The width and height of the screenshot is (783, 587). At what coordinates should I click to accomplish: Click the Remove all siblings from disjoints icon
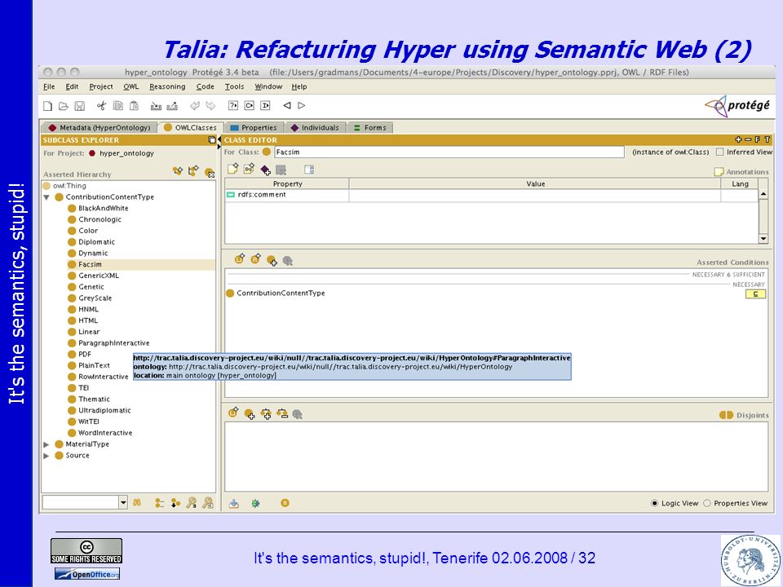click(281, 414)
